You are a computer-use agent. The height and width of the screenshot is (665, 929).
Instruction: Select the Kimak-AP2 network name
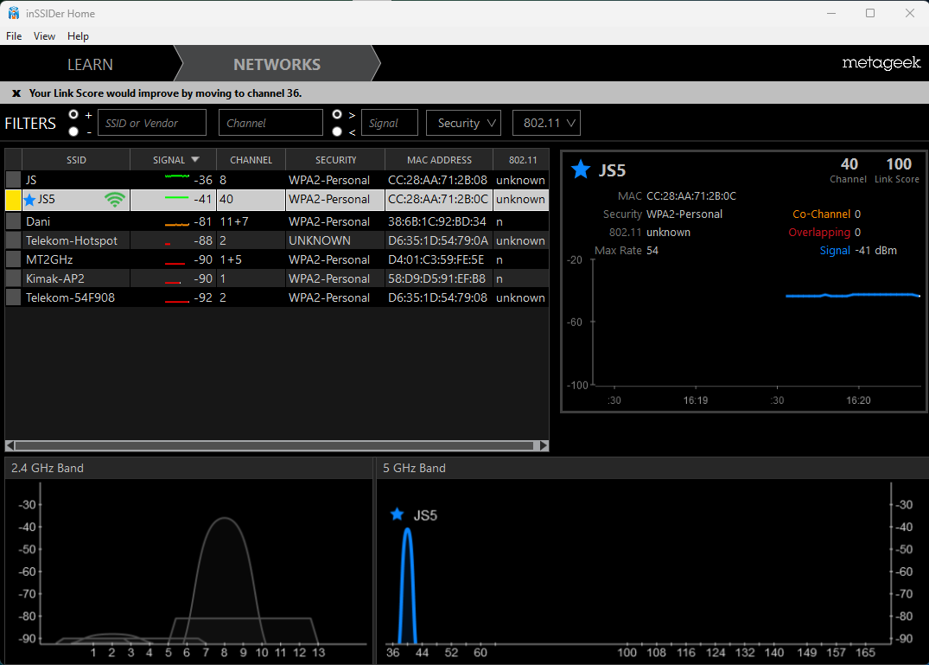click(x=55, y=278)
